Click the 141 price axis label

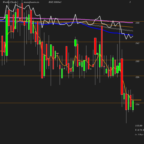(x=137, y=43)
